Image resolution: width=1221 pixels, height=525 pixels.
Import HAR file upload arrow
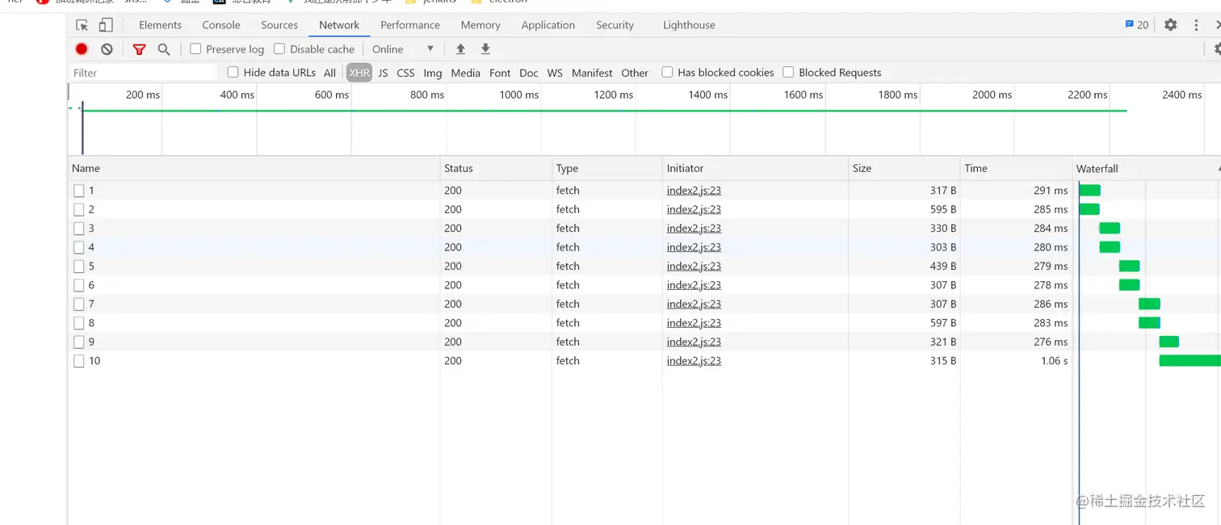460,49
